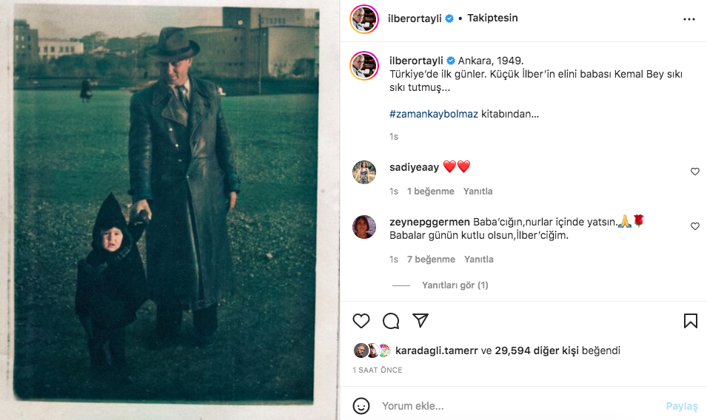Open the list of 29,594 other likers

(x=536, y=350)
